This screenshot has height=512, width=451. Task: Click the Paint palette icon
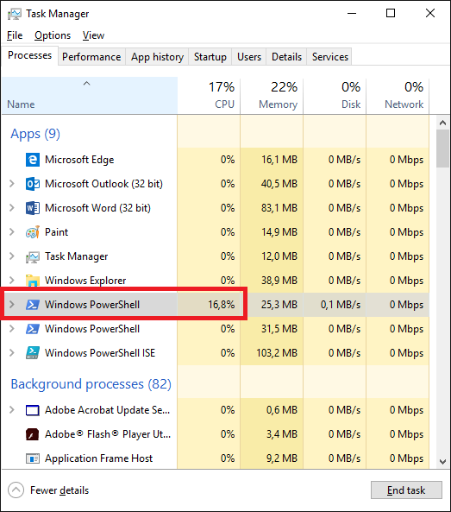click(x=33, y=232)
